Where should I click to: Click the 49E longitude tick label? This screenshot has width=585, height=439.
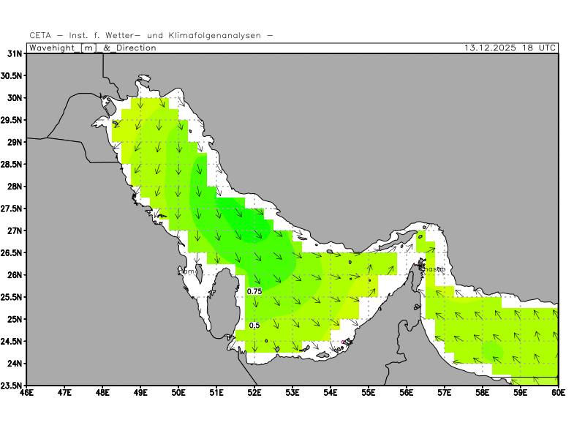[x=140, y=394]
